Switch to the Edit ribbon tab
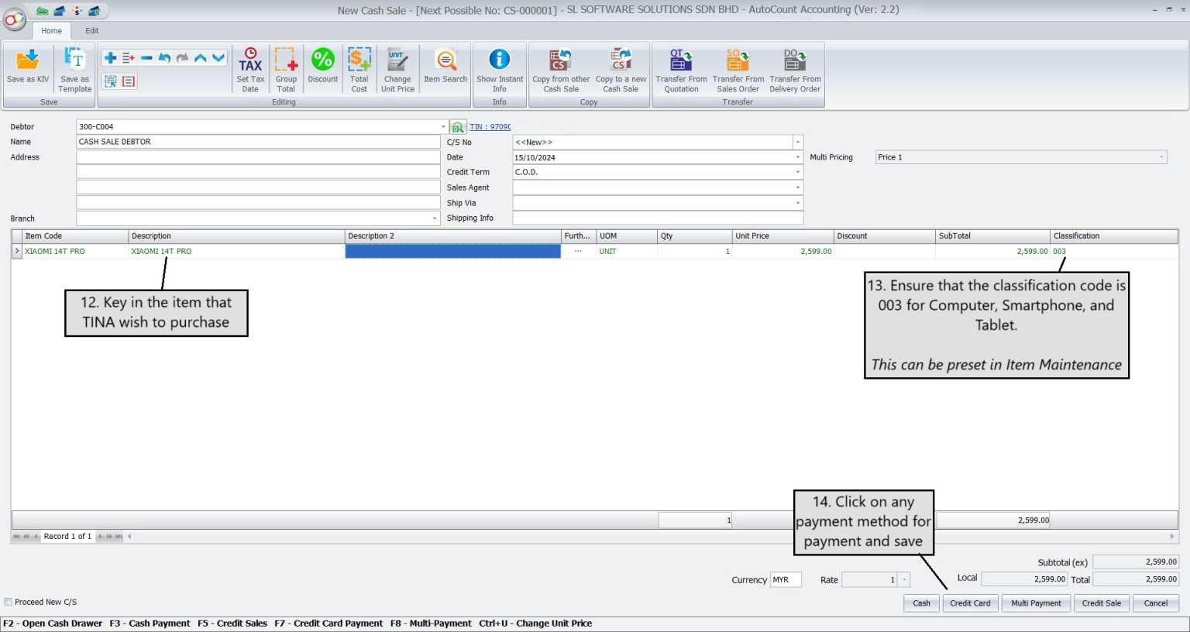Image resolution: width=1190 pixels, height=632 pixels. (x=92, y=31)
